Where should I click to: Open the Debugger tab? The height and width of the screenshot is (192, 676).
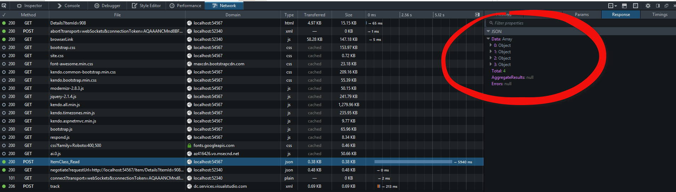click(x=107, y=6)
